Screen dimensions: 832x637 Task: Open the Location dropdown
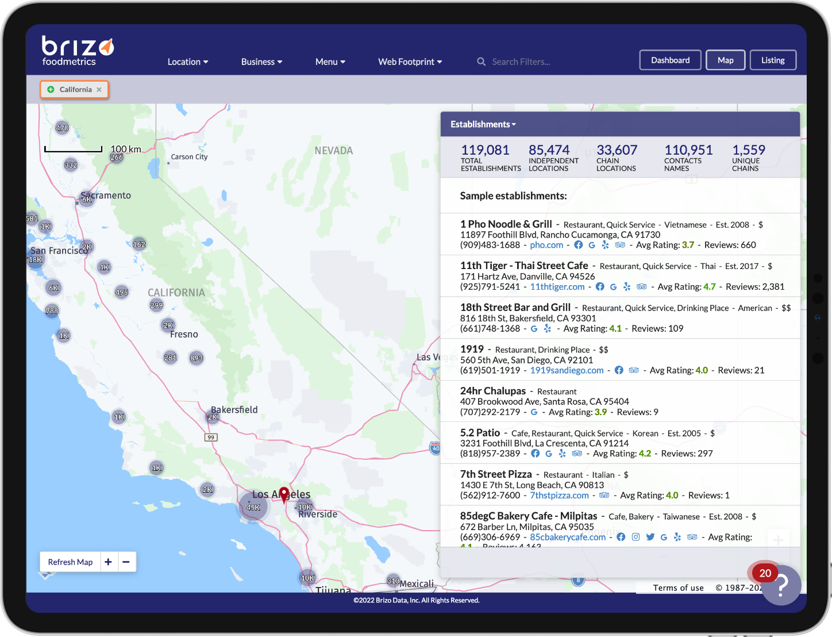pos(187,62)
